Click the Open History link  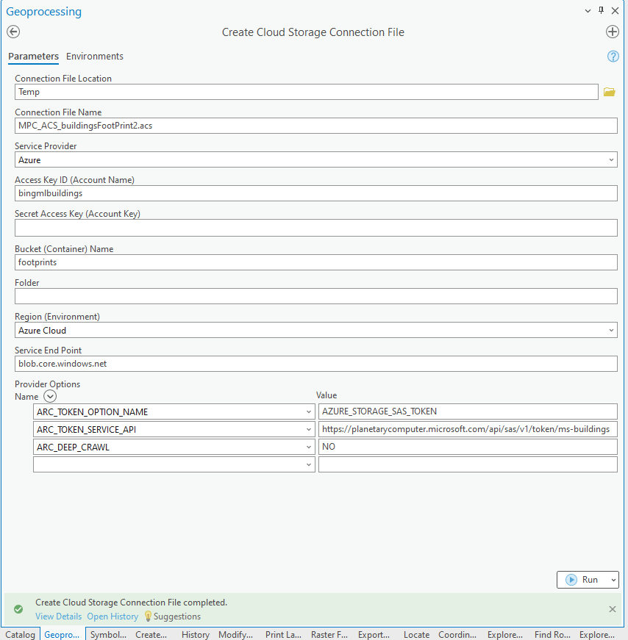[112, 616]
